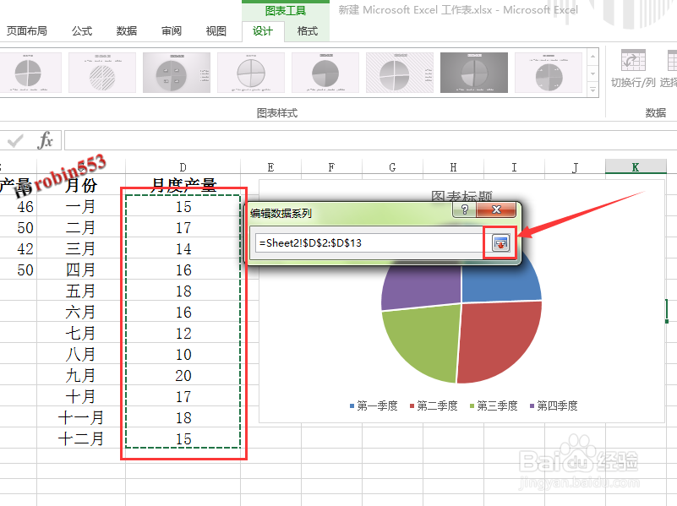Click the cell 八月

pyautogui.click(x=81, y=355)
